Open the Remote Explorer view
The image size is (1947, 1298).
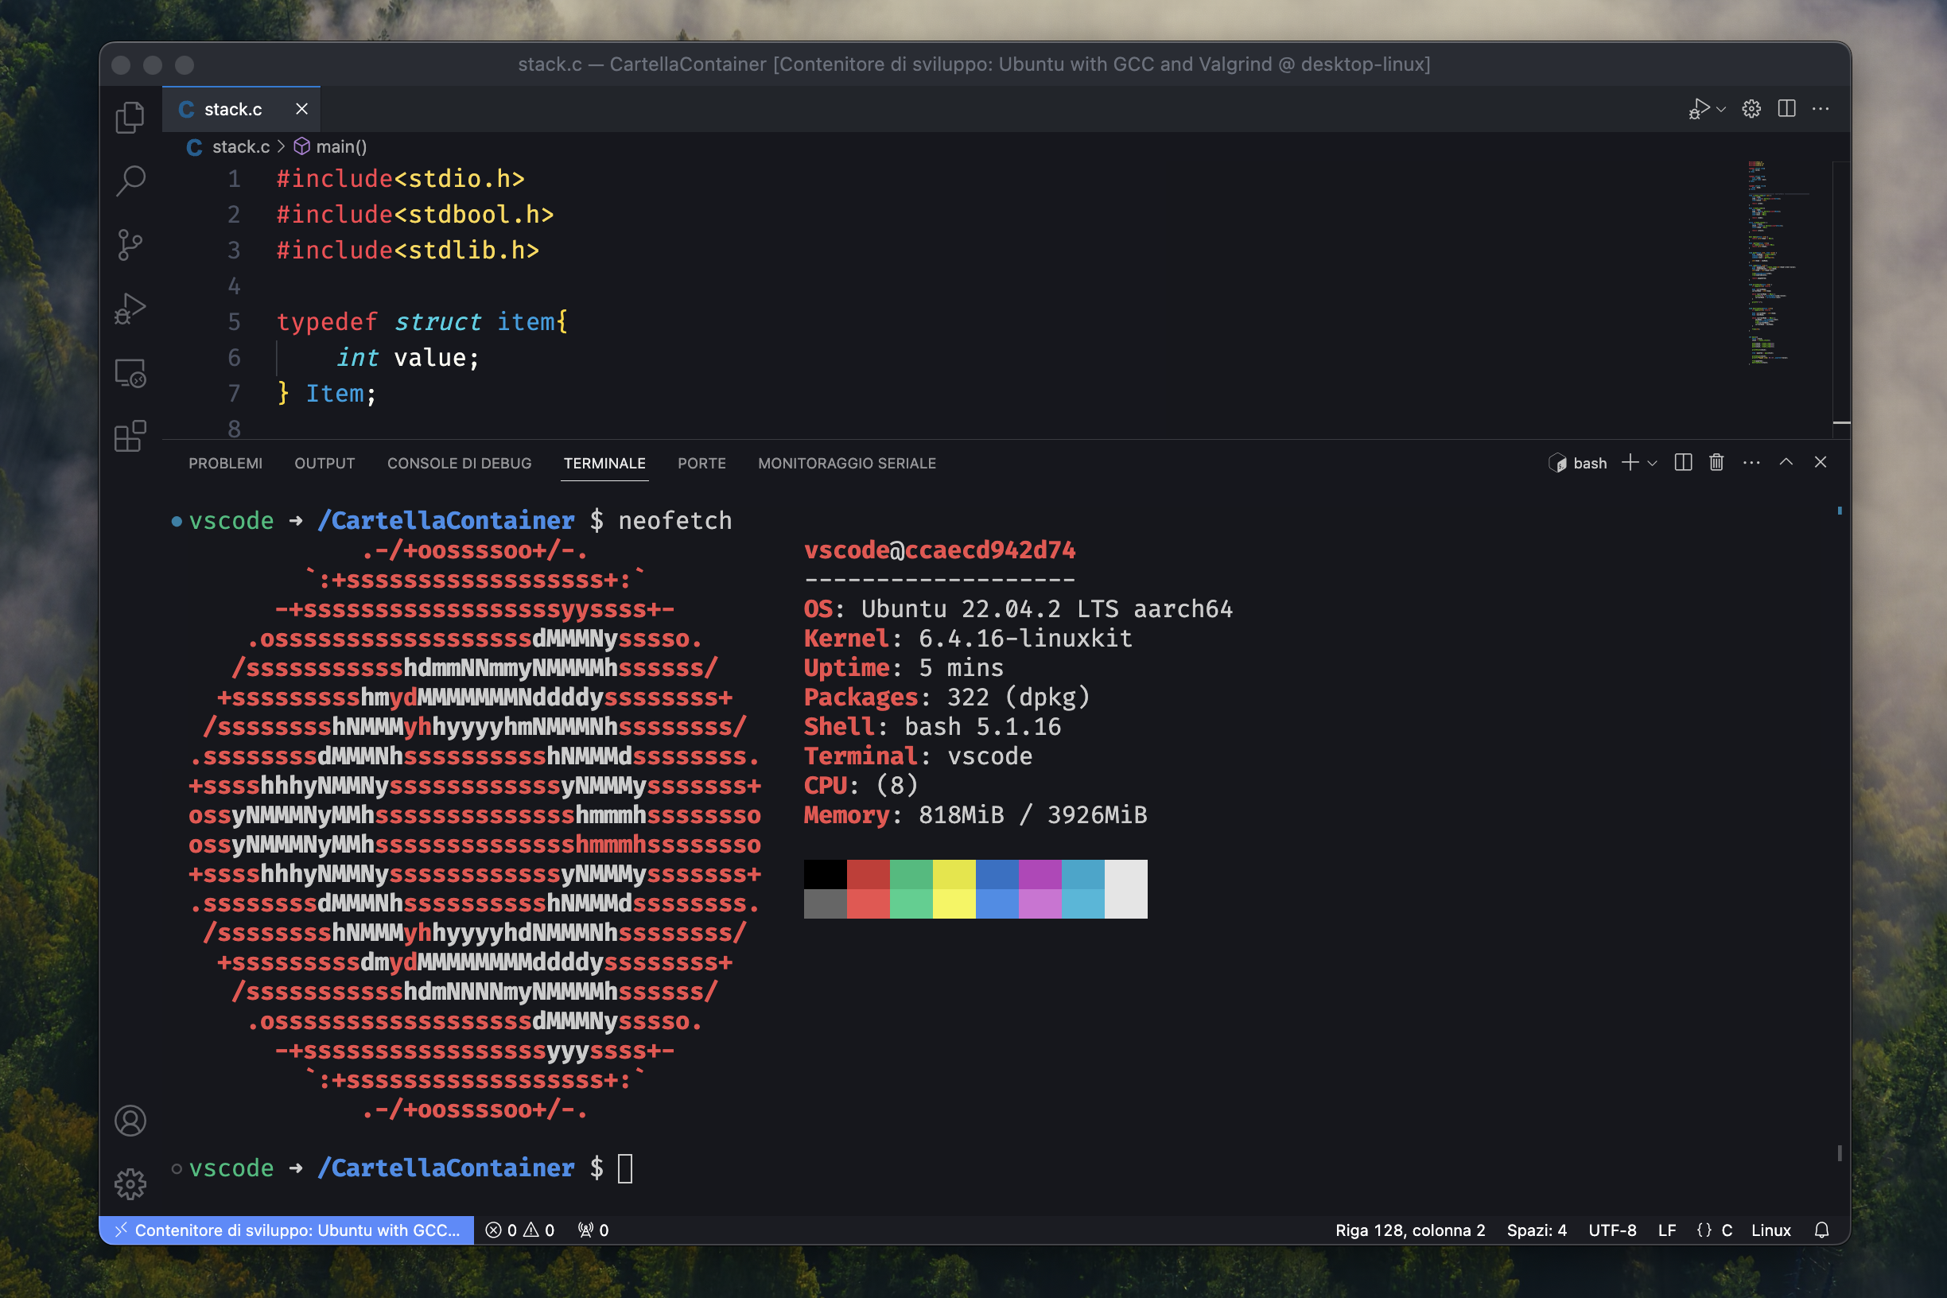pos(130,372)
